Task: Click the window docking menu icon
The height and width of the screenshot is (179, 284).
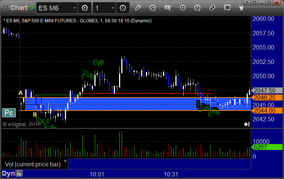Action: tap(254, 3)
